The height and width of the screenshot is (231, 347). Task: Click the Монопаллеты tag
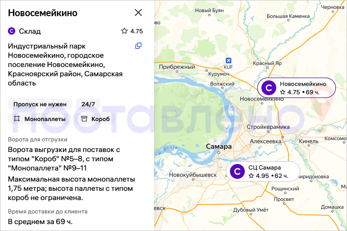point(40,119)
